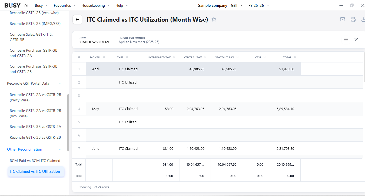Viewport: 365px width, 196px height.
Task: Open the hamburger options icon in GSTIN bar
Action: [x=346, y=40]
